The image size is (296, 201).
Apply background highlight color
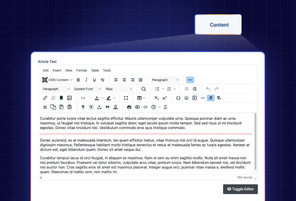coord(109,98)
